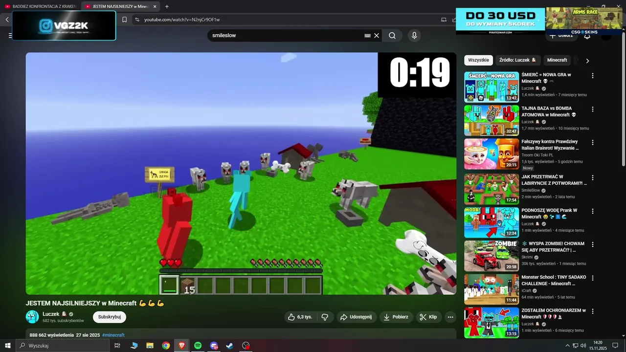Open options menu for Monster School video
The height and width of the screenshot is (352, 626).
coord(593,278)
